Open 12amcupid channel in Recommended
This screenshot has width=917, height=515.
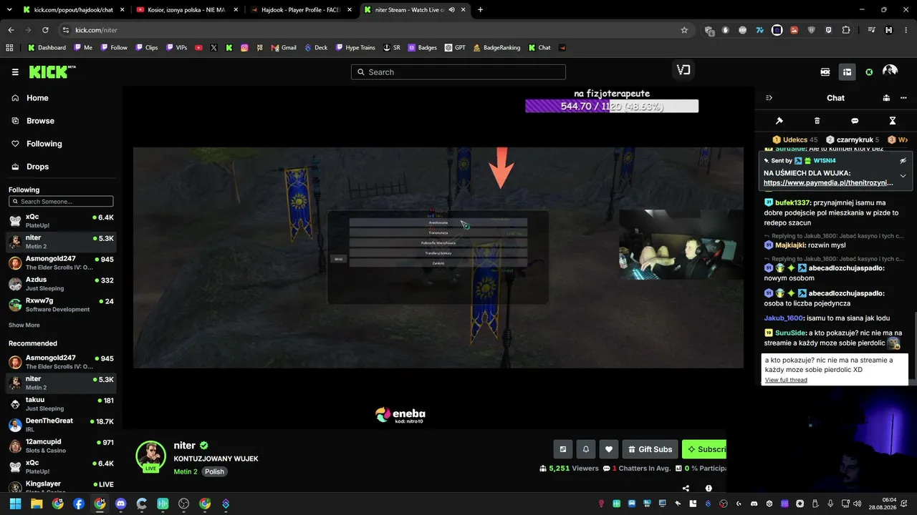click(x=61, y=446)
